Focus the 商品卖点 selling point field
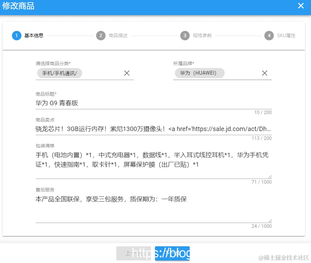The height and width of the screenshot is (263, 311). [154, 129]
